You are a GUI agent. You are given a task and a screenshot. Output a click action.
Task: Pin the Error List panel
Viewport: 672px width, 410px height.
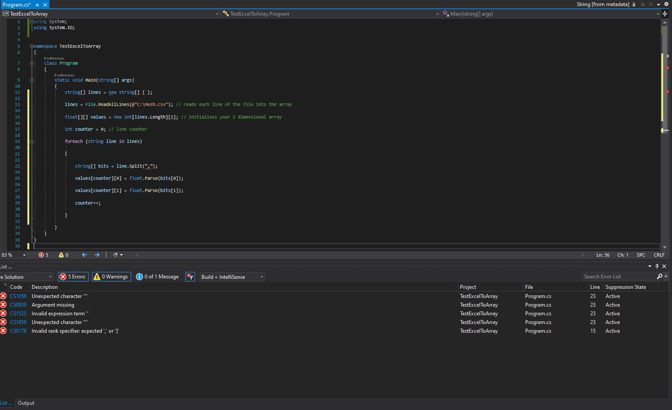point(657,266)
